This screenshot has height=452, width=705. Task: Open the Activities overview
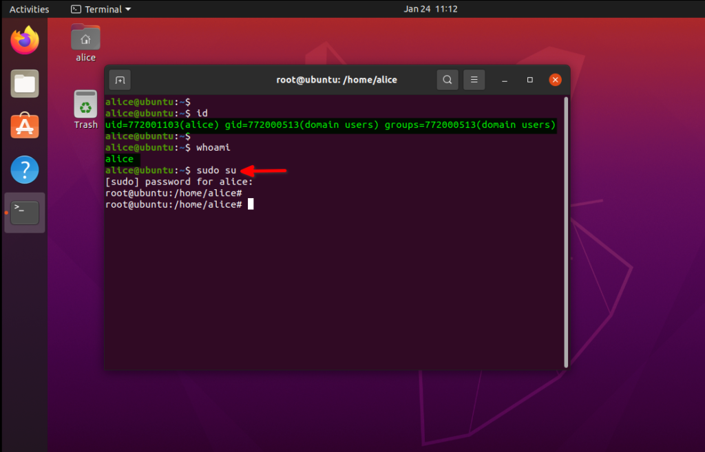[29, 9]
